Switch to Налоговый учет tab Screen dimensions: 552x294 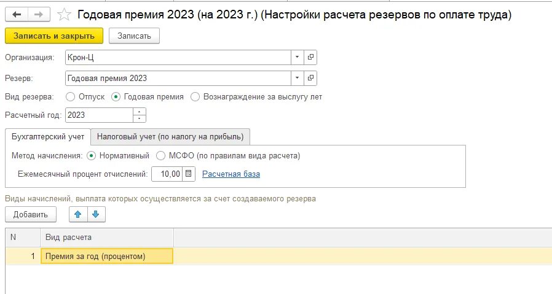(x=170, y=136)
